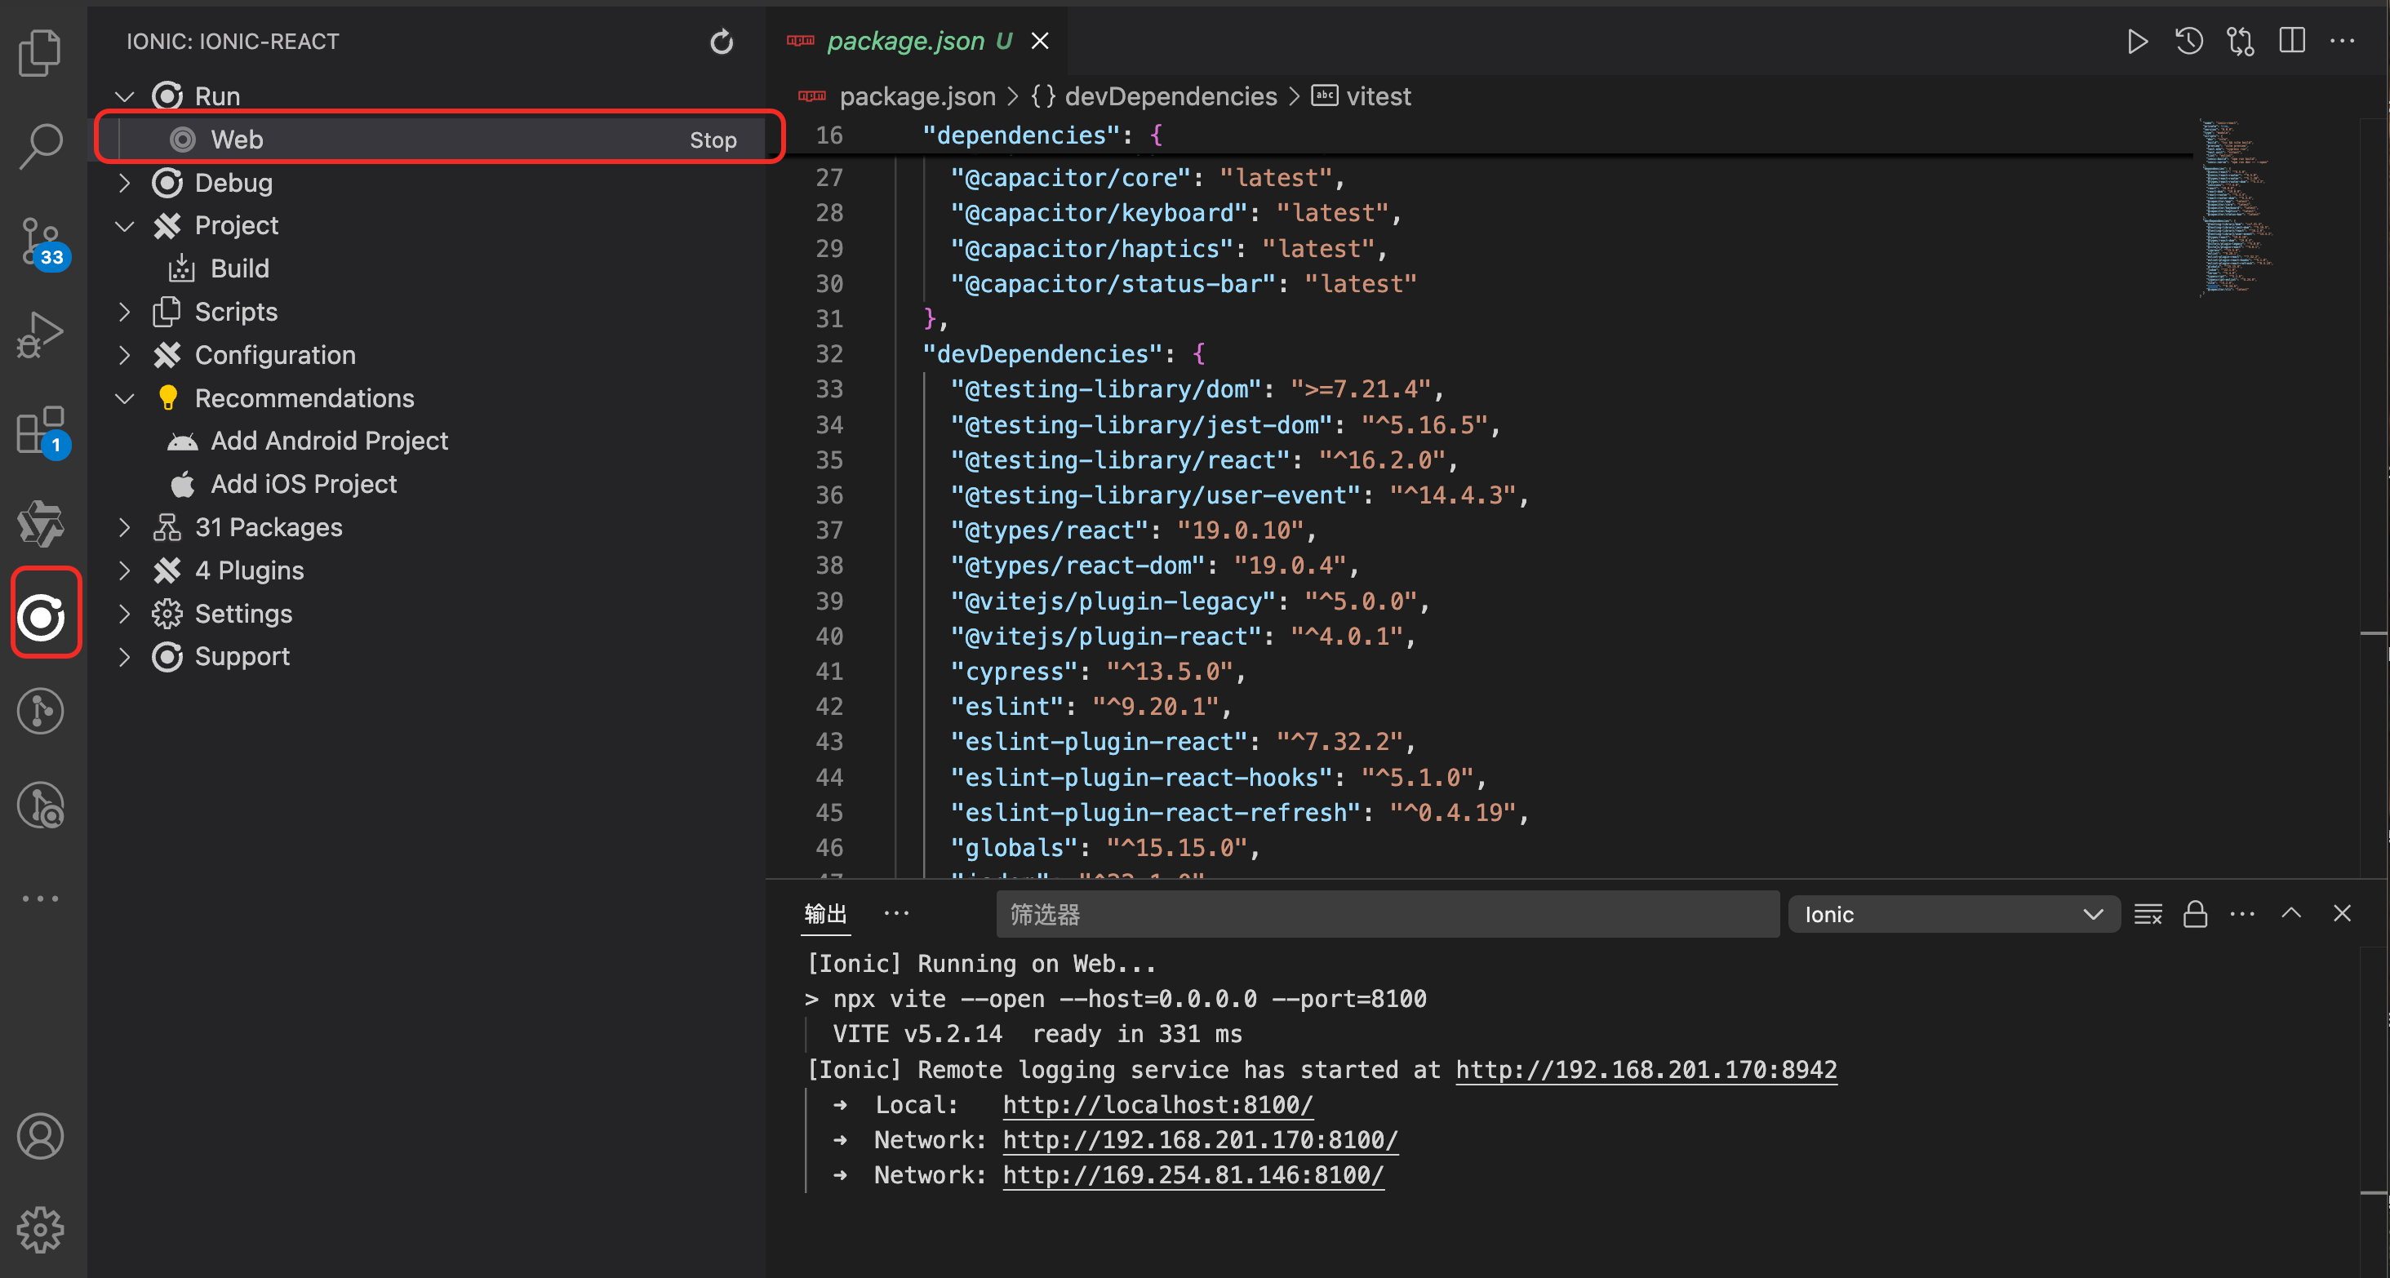Open the Extensions view
Image resolution: width=2390 pixels, height=1278 pixels.
[x=40, y=430]
